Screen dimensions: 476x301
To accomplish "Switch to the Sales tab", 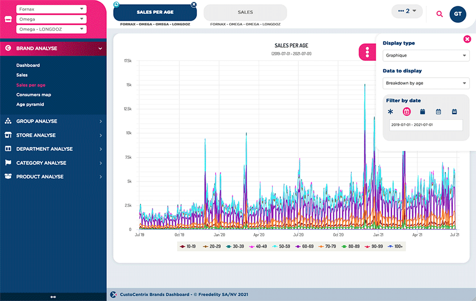I will [245, 12].
